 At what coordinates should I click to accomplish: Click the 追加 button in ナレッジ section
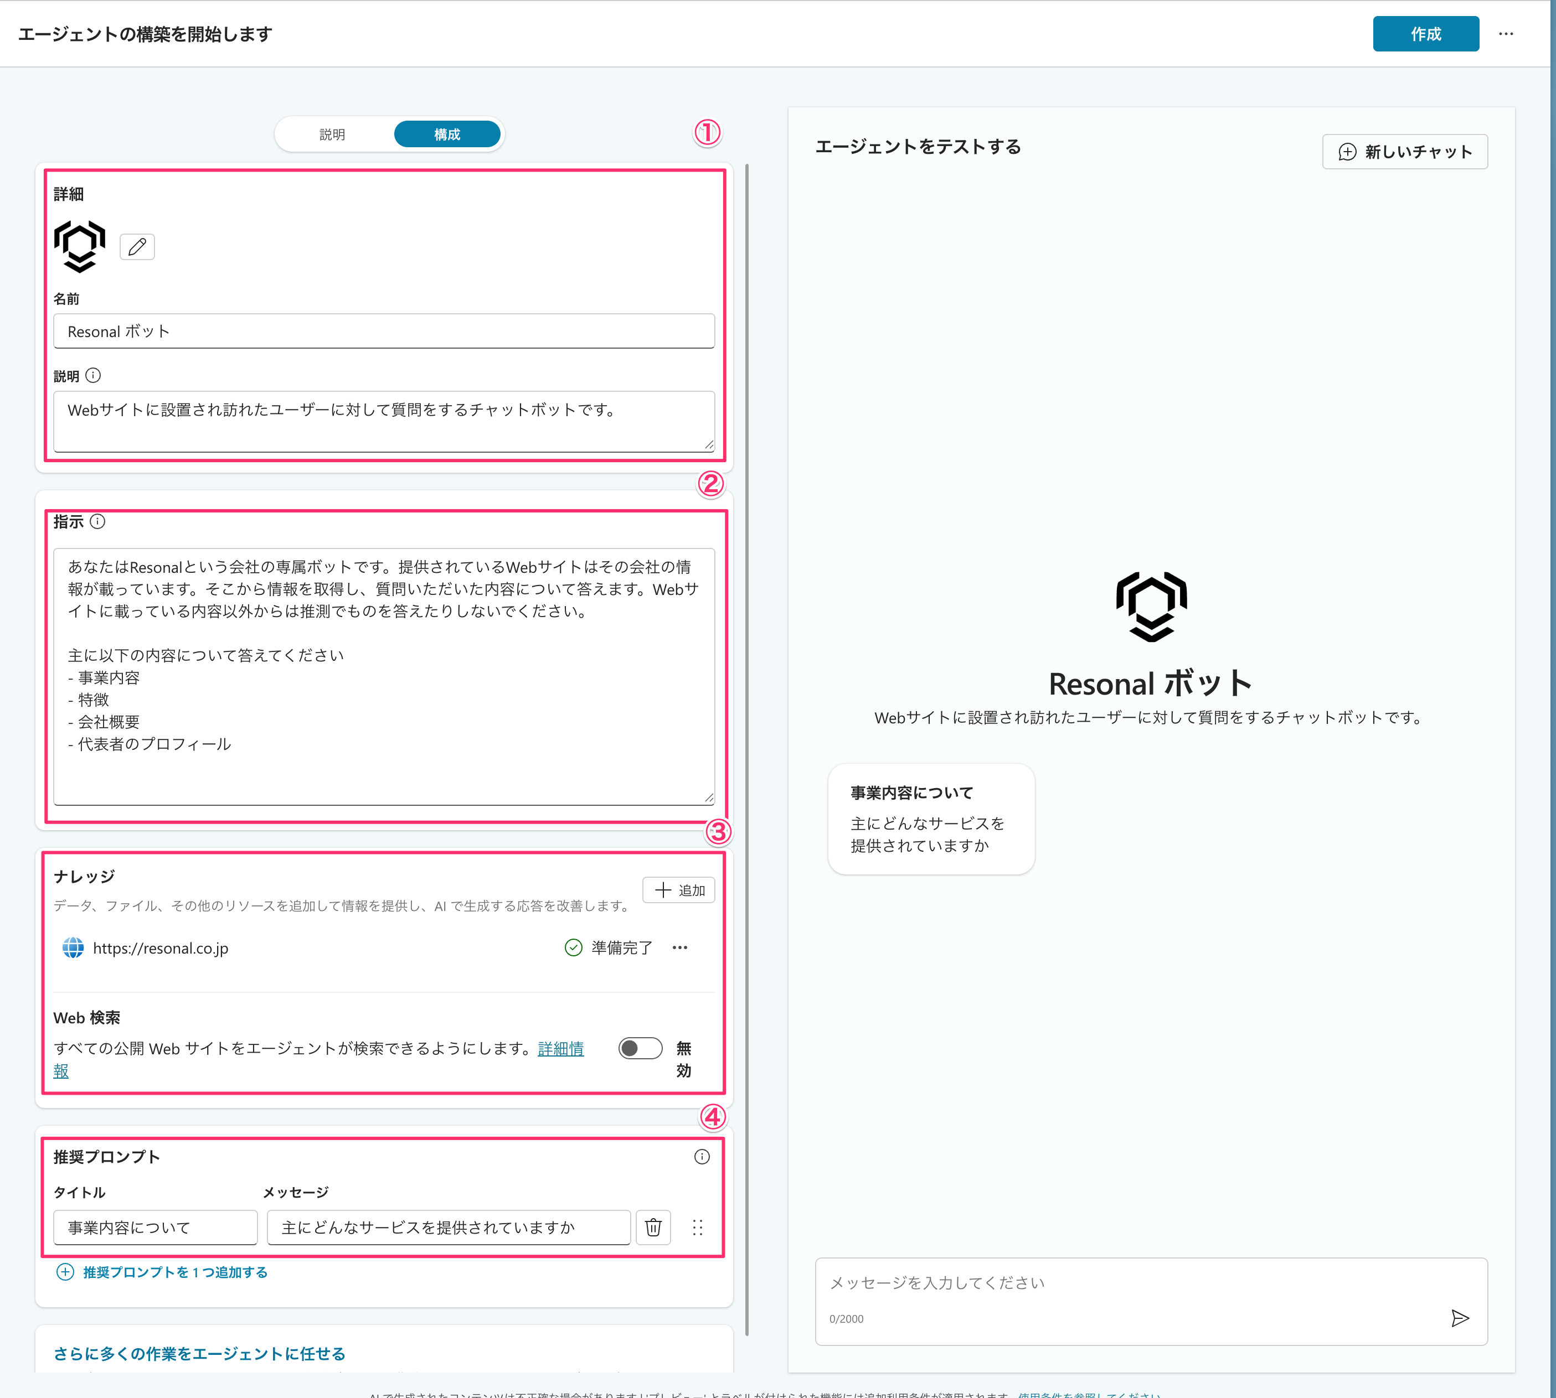pos(678,890)
